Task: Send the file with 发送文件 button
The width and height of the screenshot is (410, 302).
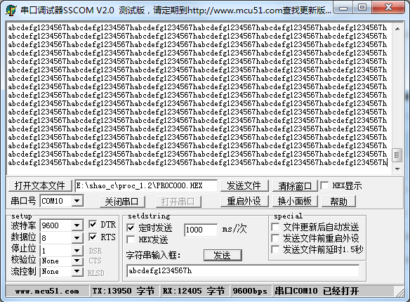Action: [244, 186]
